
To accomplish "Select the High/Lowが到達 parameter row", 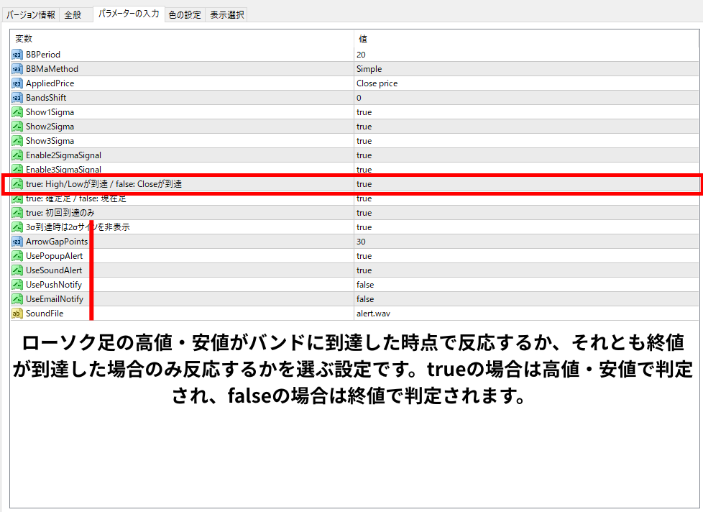I will [104, 184].
